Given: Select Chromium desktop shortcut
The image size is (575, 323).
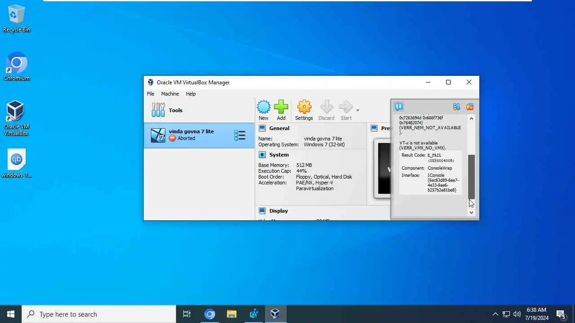Looking at the screenshot, I should (x=17, y=67).
